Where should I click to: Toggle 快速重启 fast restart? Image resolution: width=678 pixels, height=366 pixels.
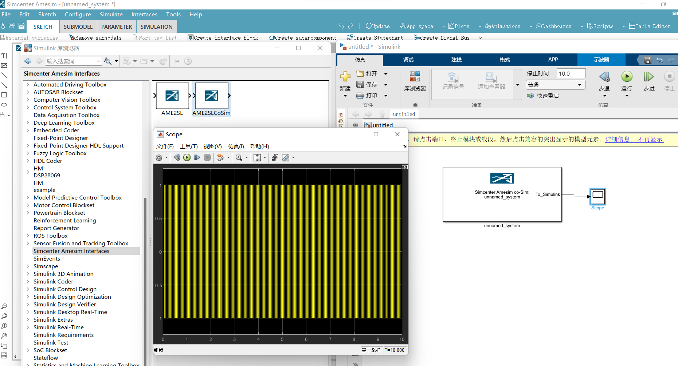tap(543, 96)
